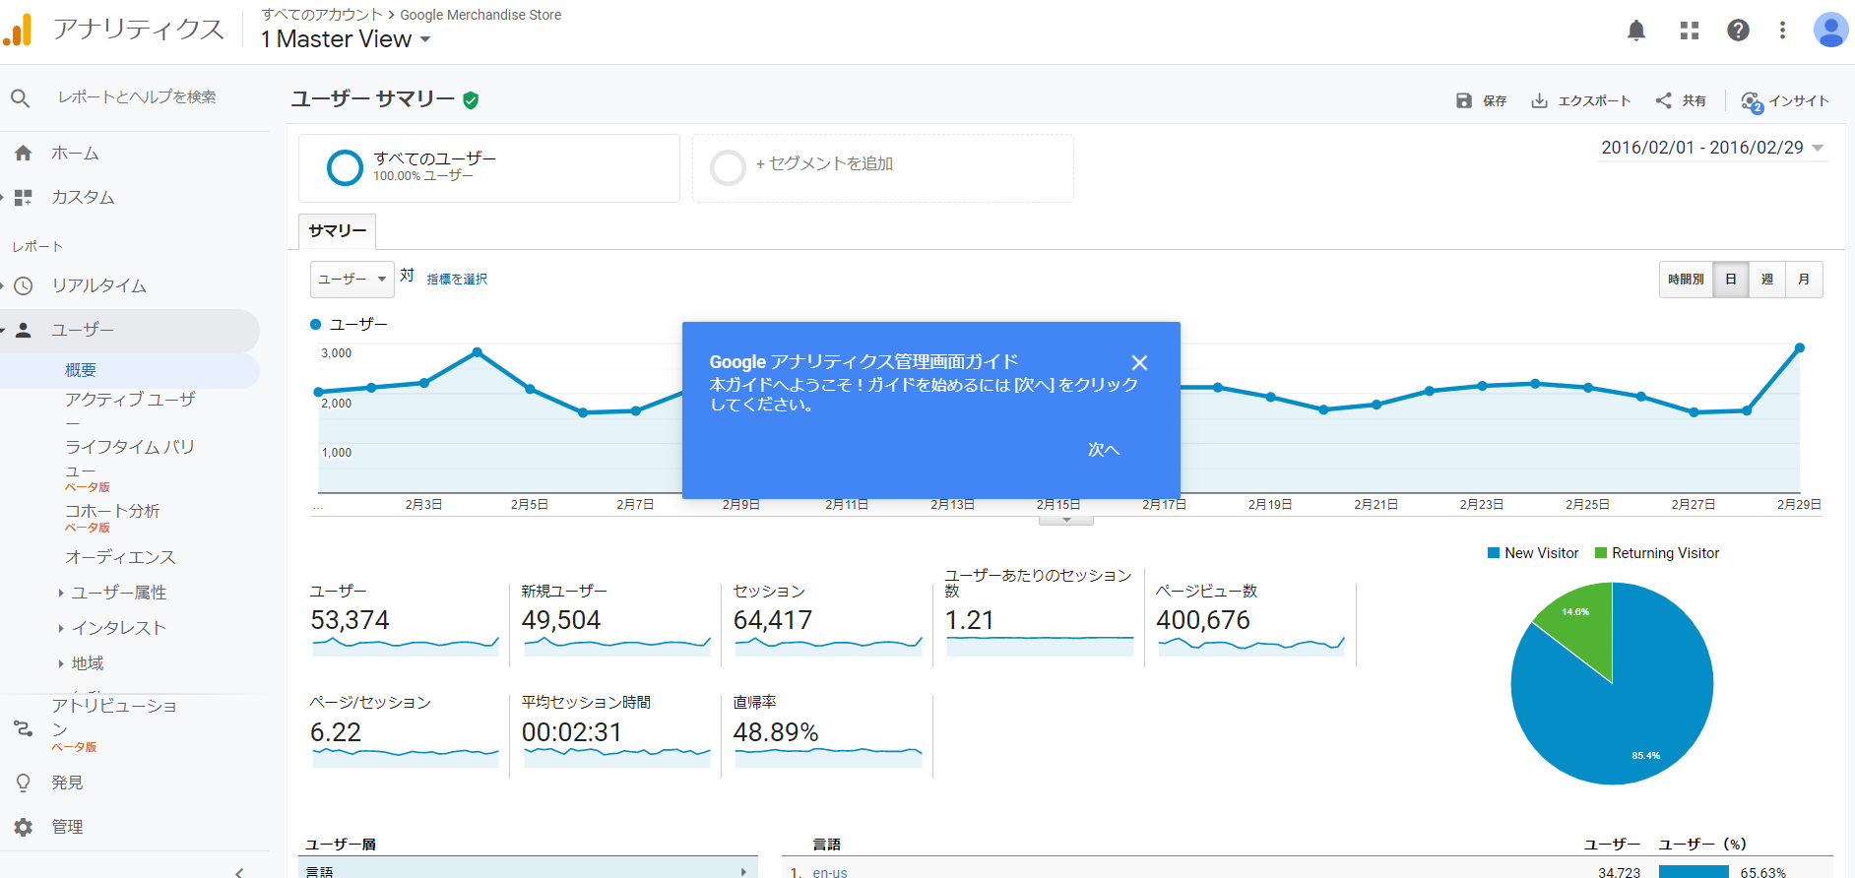The image size is (1855, 878).
Task: Open the Google apps grid
Action: tap(1690, 31)
